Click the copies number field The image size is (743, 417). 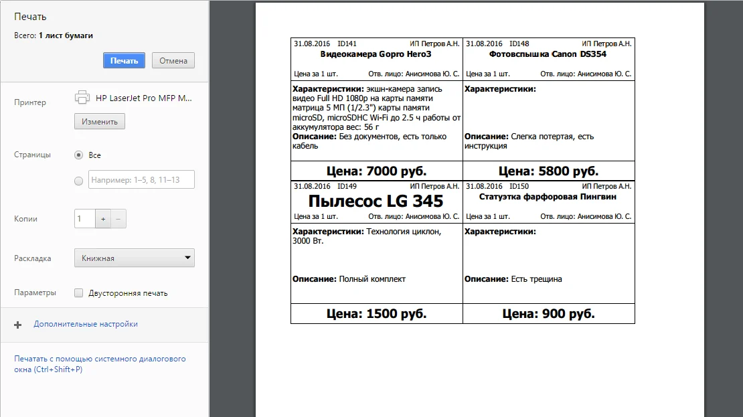tap(85, 219)
